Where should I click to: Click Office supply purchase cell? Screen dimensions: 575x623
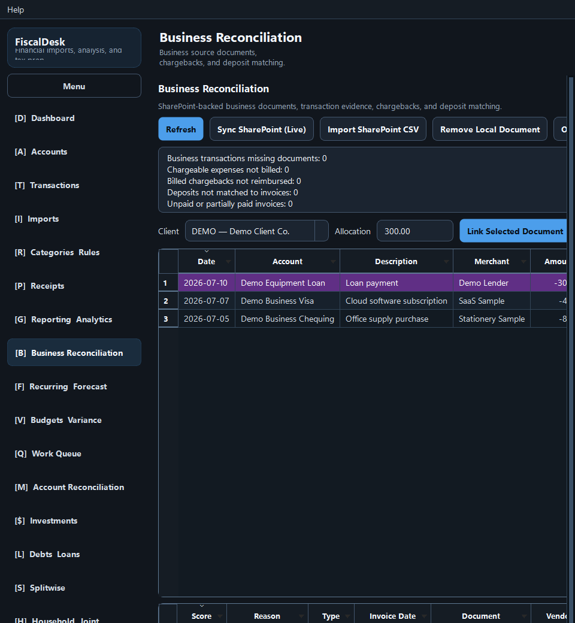(x=396, y=319)
